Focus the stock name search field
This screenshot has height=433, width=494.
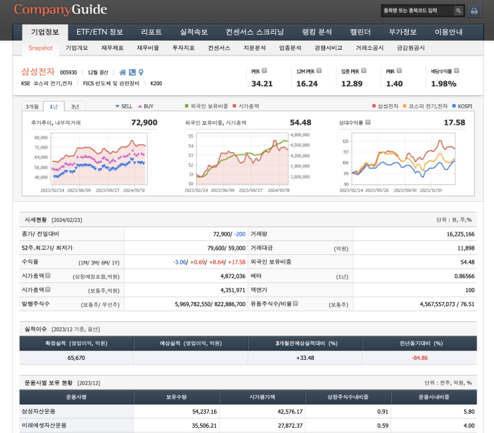pos(418,11)
